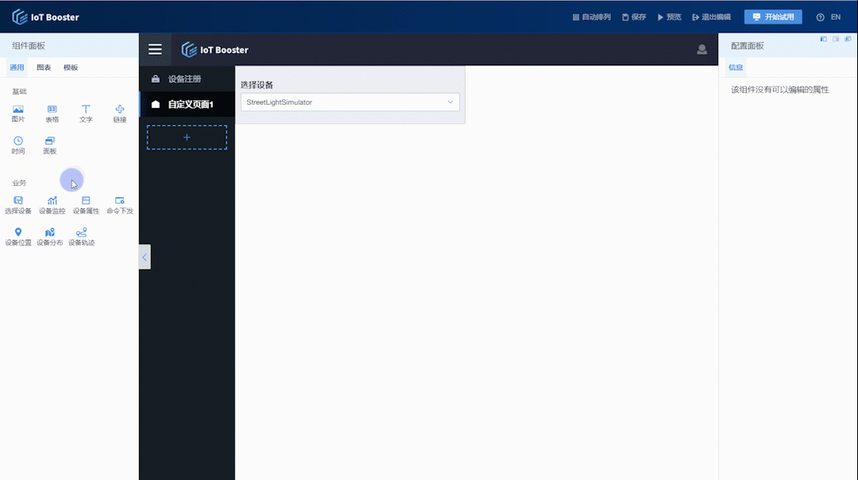Click the second config panel layout icon
This screenshot has height=480, width=858.
coord(836,39)
